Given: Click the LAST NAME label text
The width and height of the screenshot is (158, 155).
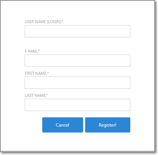Looking at the screenshot, I should 35,96.
